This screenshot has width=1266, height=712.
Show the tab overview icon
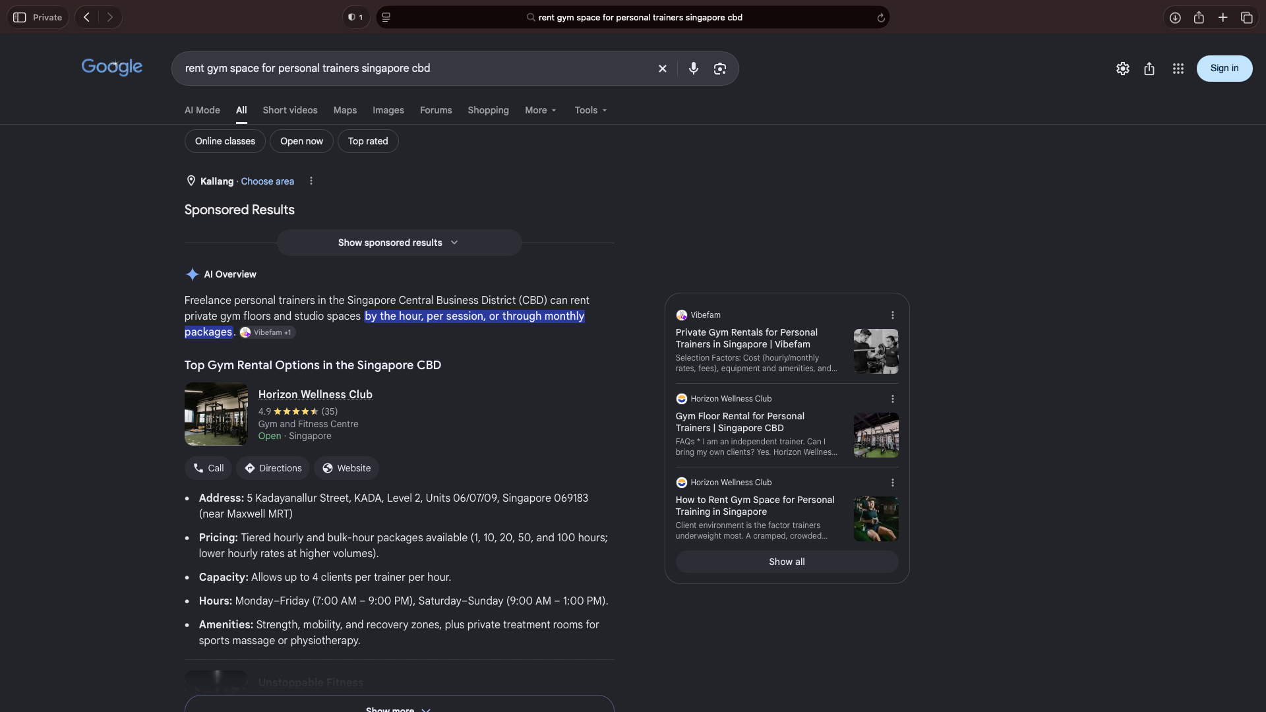coord(1246,18)
